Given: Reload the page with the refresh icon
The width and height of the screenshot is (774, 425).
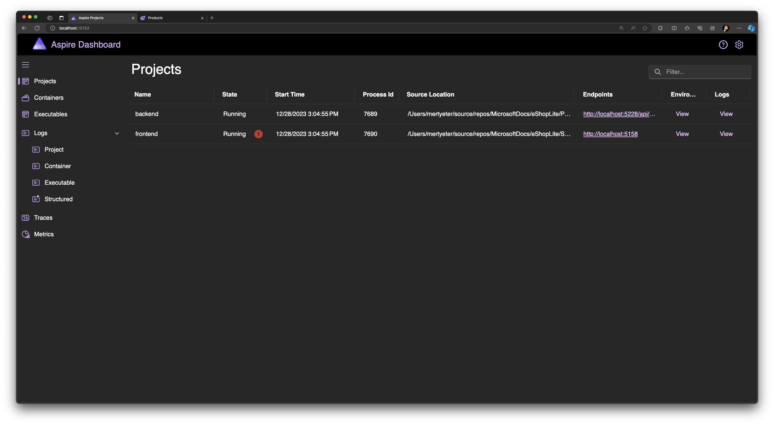Looking at the screenshot, I should [x=37, y=28].
